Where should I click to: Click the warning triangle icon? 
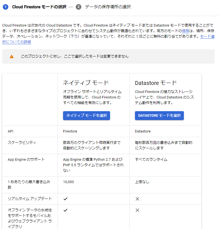point(11,56)
